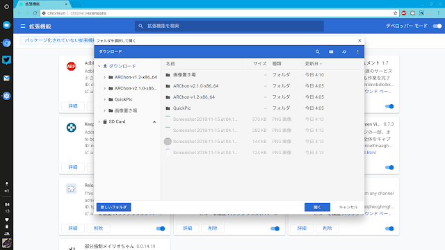This screenshot has width=445, height=250.
Task: Expand ARChon-v1.2-x86_64 in the tree
Action: coord(105,77)
